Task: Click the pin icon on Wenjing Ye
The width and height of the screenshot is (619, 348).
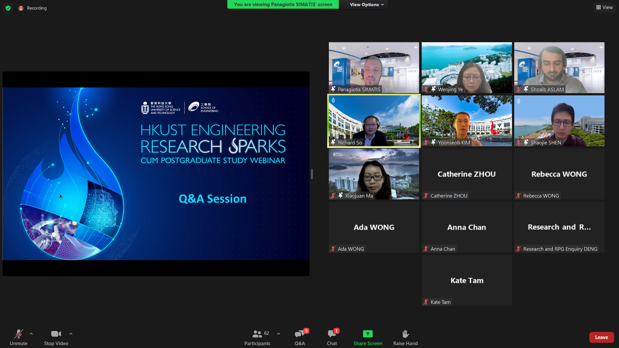Action: pos(434,89)
